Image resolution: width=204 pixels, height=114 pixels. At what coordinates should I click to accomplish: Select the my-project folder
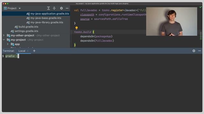coord(18,40)
